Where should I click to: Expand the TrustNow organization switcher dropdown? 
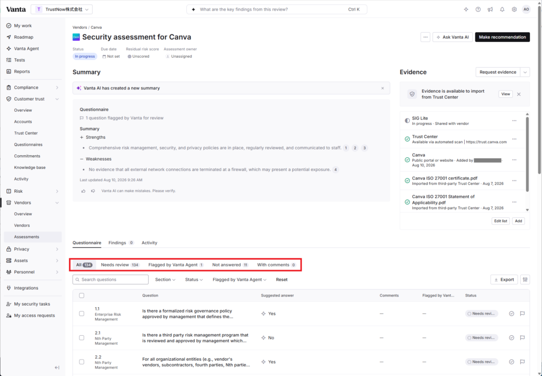point(61,10)
